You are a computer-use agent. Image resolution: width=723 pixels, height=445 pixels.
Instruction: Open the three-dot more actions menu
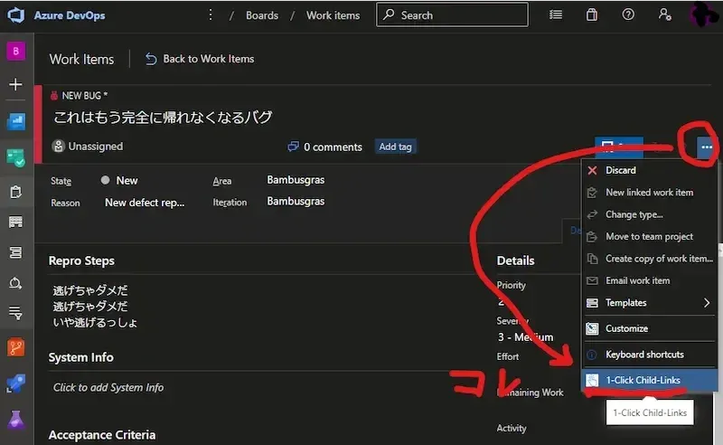click(707, 147)
